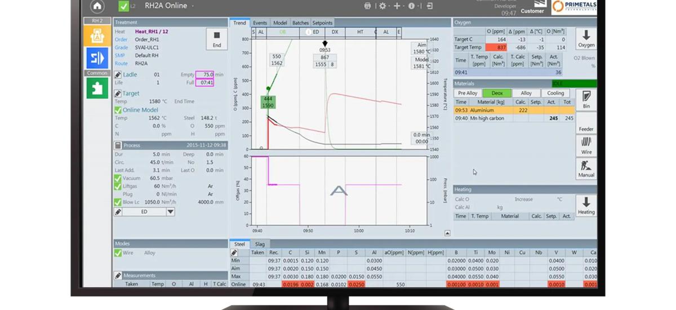Click the 09:53 trend cursor marker
The height and width of the screenshot is (310, 676).
(324, 44)
